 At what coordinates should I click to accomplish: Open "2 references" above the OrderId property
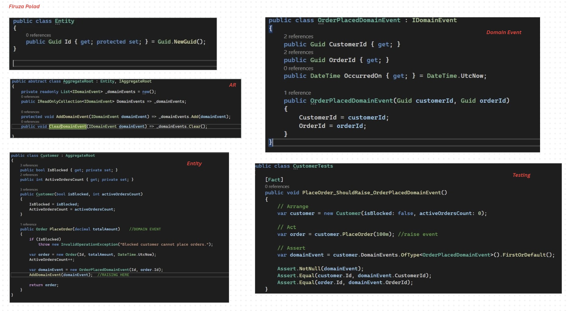coord(298,52)
